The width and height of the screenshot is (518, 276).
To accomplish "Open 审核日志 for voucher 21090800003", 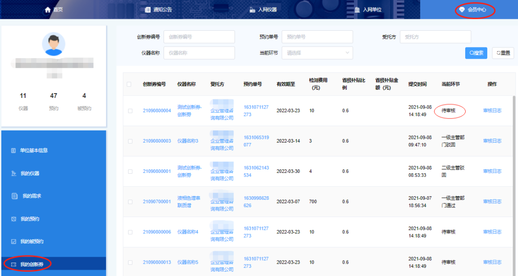I will click(x=492, y=141).
